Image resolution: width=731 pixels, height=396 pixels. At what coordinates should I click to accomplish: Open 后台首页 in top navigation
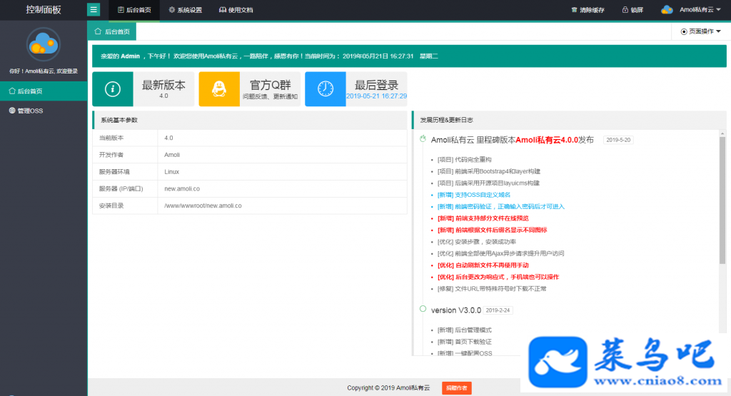click(134, 10)
